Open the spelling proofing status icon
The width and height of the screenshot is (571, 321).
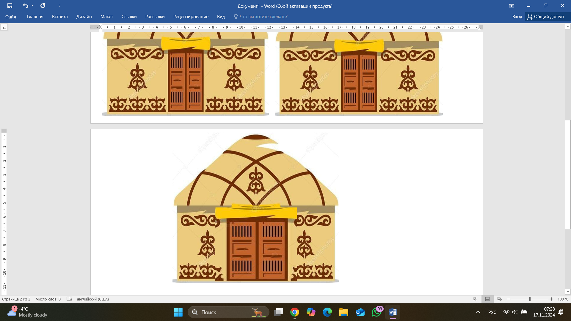(69, 299)
